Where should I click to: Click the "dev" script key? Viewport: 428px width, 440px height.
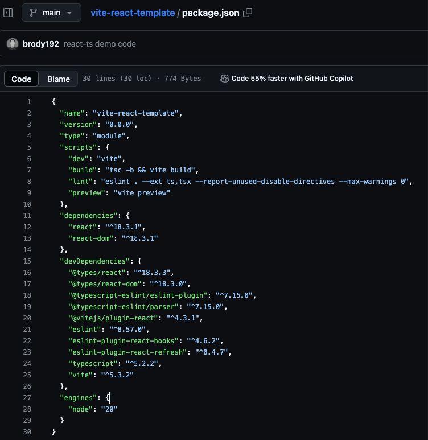click(79, 159)
